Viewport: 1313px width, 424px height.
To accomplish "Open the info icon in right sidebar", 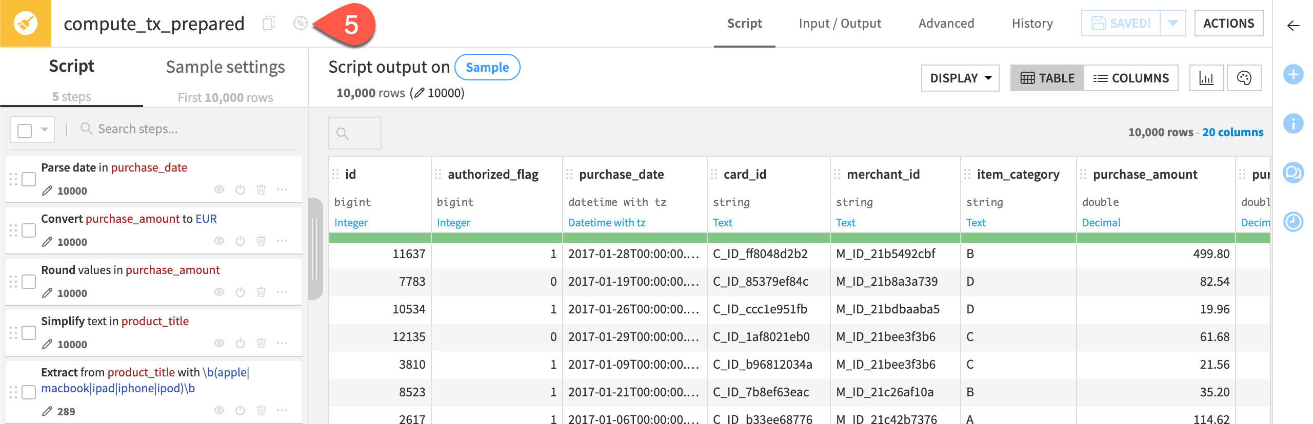I will click(x=1293, y=123).
